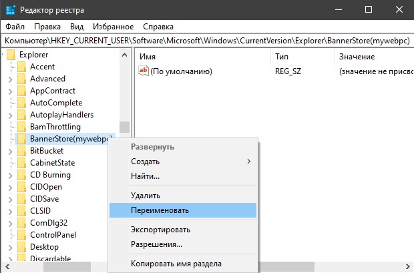Screen dimensions: 414x273
Task: Expand the ComDlg32 registry key
Action: click(x=10, y=223)
